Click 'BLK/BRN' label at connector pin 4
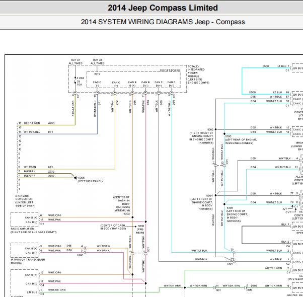Screen dimensions: 303x297 tap(30, 176)
